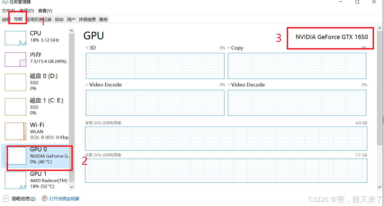Screen dimensions: 384x206
Task: Select the Wi-Fi activity graph icon
Action: point(15,131)
